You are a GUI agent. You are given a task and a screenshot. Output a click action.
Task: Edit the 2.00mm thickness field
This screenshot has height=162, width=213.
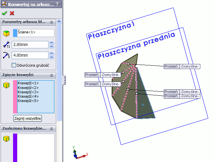tap(30, 45)
